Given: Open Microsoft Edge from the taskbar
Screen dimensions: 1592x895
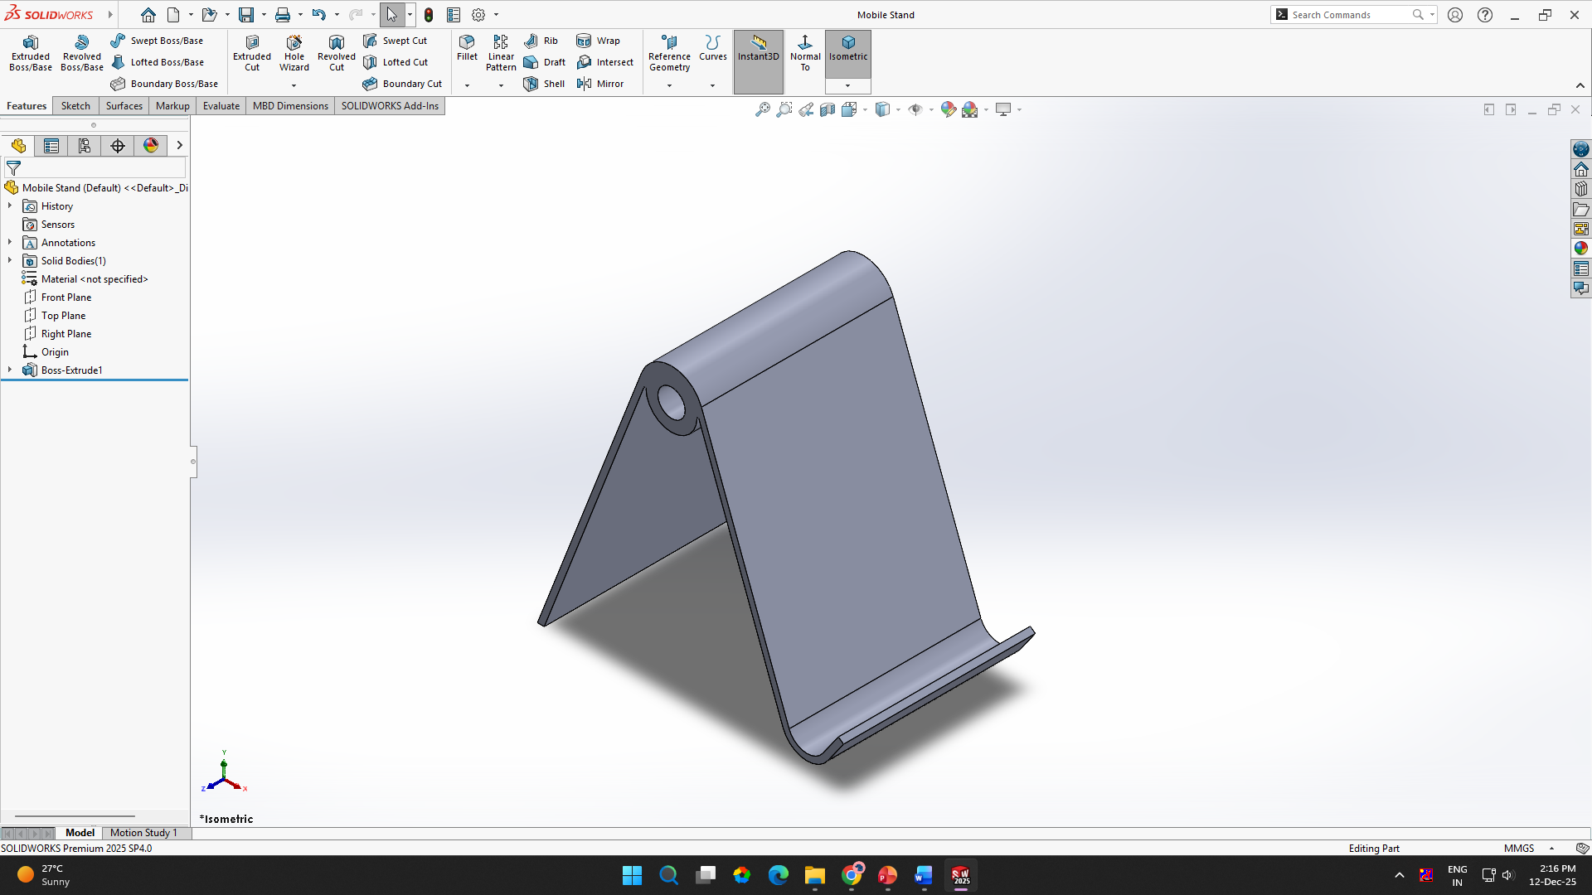Looking at the screenshot, I should pyautogui.click(x=778, y=875).
